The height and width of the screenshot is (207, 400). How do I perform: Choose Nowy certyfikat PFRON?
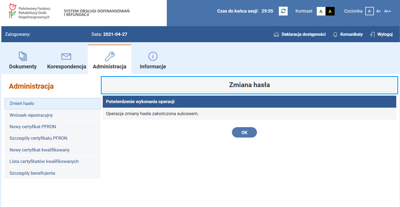coord(53,127)
